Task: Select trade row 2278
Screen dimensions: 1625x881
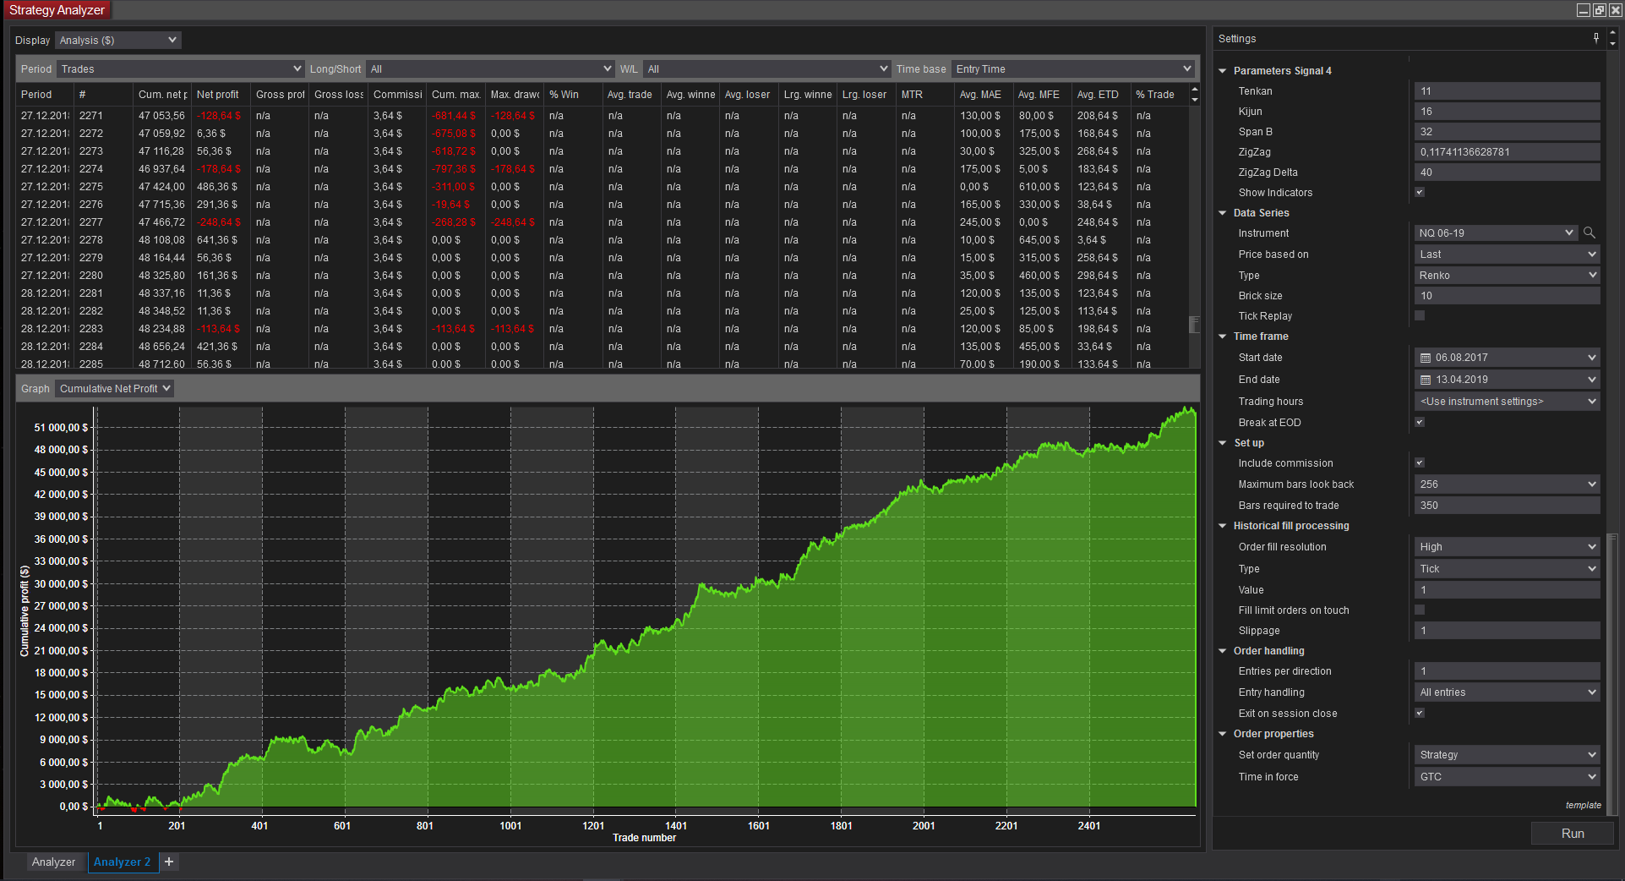Action: (603, 240)
